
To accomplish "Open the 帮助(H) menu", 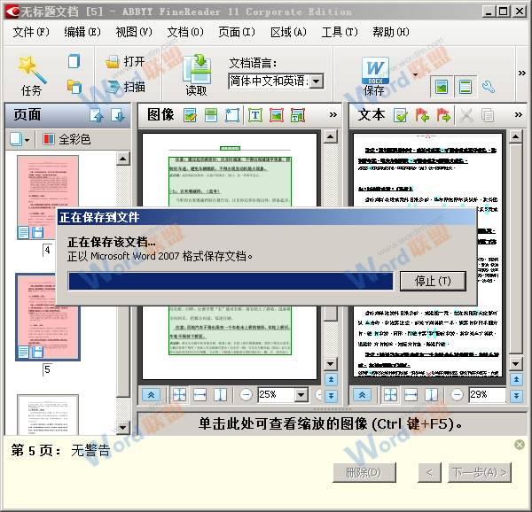I will point(391,32).
